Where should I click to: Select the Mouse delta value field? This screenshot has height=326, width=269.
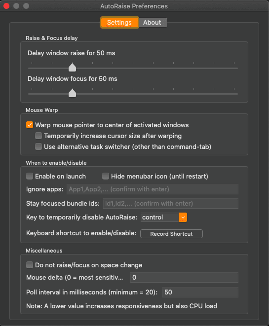coord(184,277)
